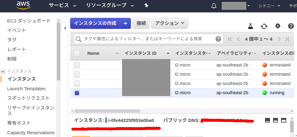Open the サービス dropdown menu
Screen dimensions: 297x137
coord(62,6)
